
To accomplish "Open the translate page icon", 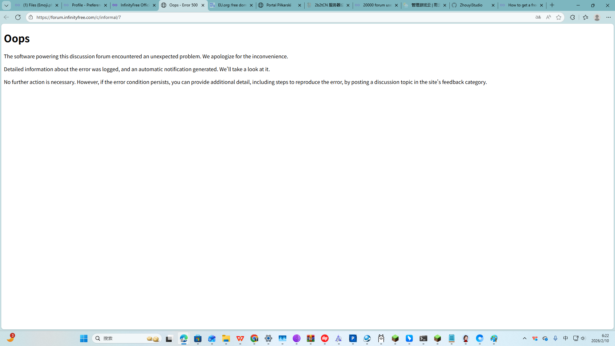I will [538, 17].
